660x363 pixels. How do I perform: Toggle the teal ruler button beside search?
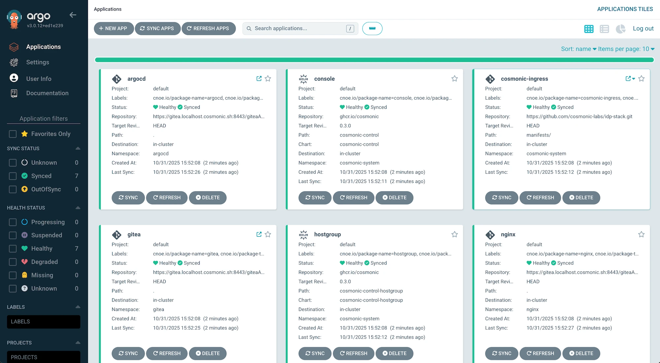coord(372,28)
